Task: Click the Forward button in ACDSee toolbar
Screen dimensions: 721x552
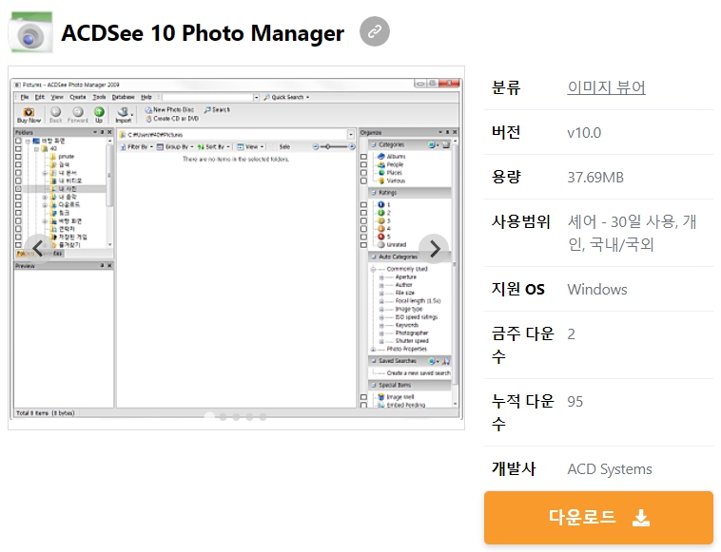Action: 78,114
